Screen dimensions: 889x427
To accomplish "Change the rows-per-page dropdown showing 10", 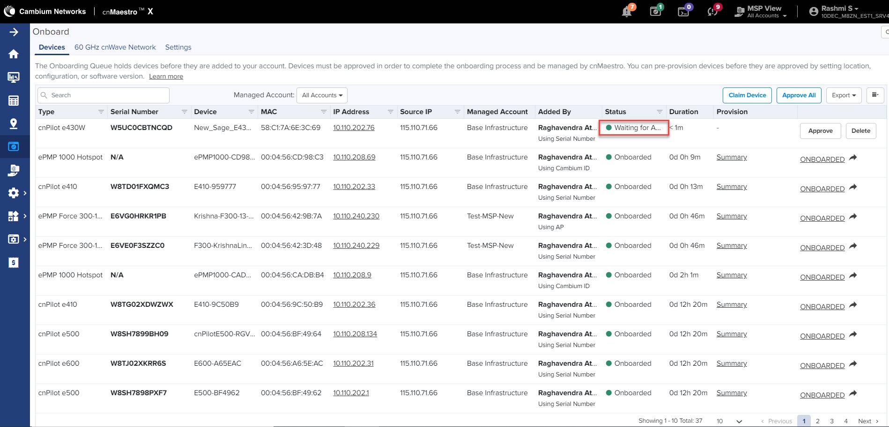I will [x=729, y=421].
